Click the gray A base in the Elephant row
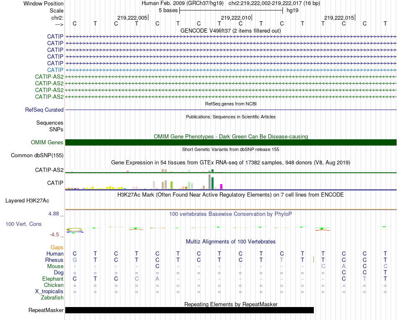The width and height of the screenshot is (397, 320). click(157, 279)
